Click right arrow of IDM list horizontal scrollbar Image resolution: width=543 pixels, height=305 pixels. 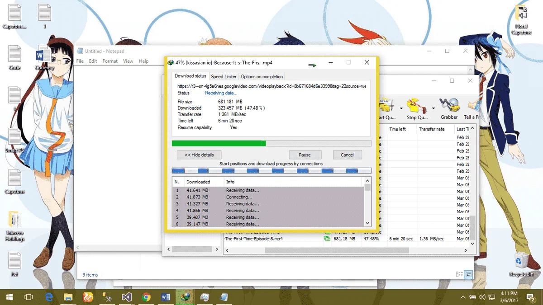click(x=466, y=250)
